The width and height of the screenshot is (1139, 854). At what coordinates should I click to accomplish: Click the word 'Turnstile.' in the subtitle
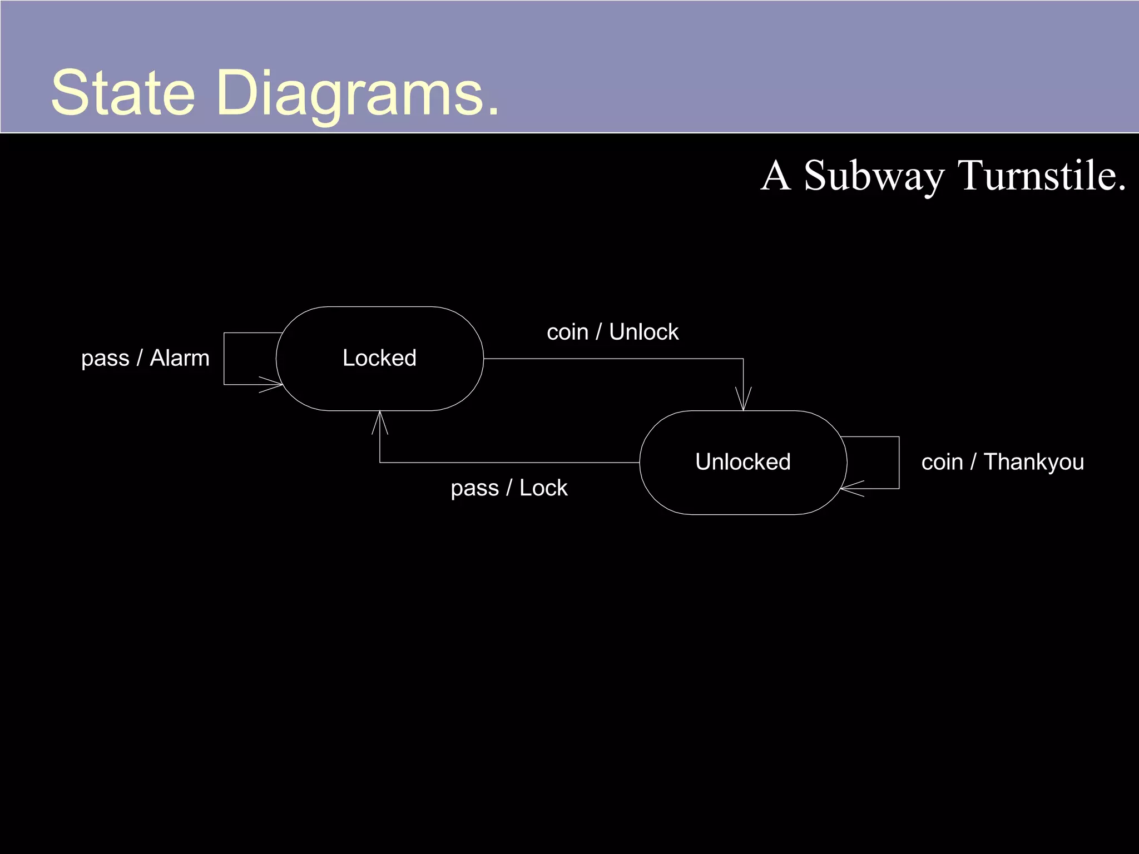(1041, 176)
